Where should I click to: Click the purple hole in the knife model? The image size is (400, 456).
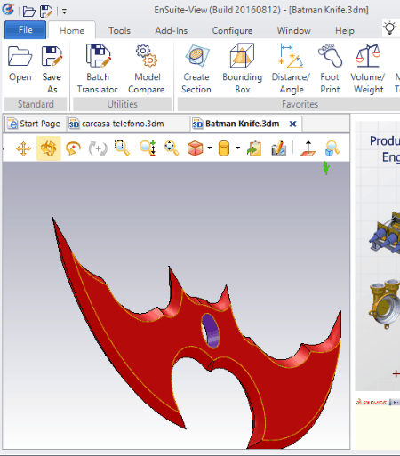tap(211, 331)
